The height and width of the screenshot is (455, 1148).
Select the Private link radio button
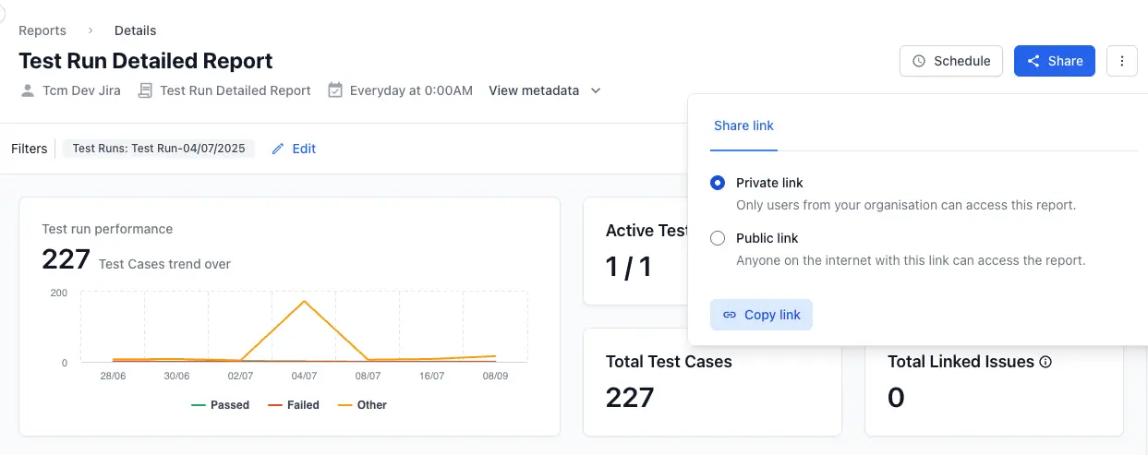point(718,183)
